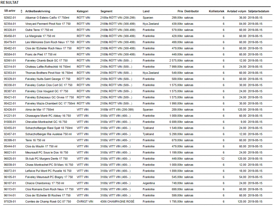Viewport: 274px width, 206px height.
Task: Click the Kategori column header
Action: point(83,11)
